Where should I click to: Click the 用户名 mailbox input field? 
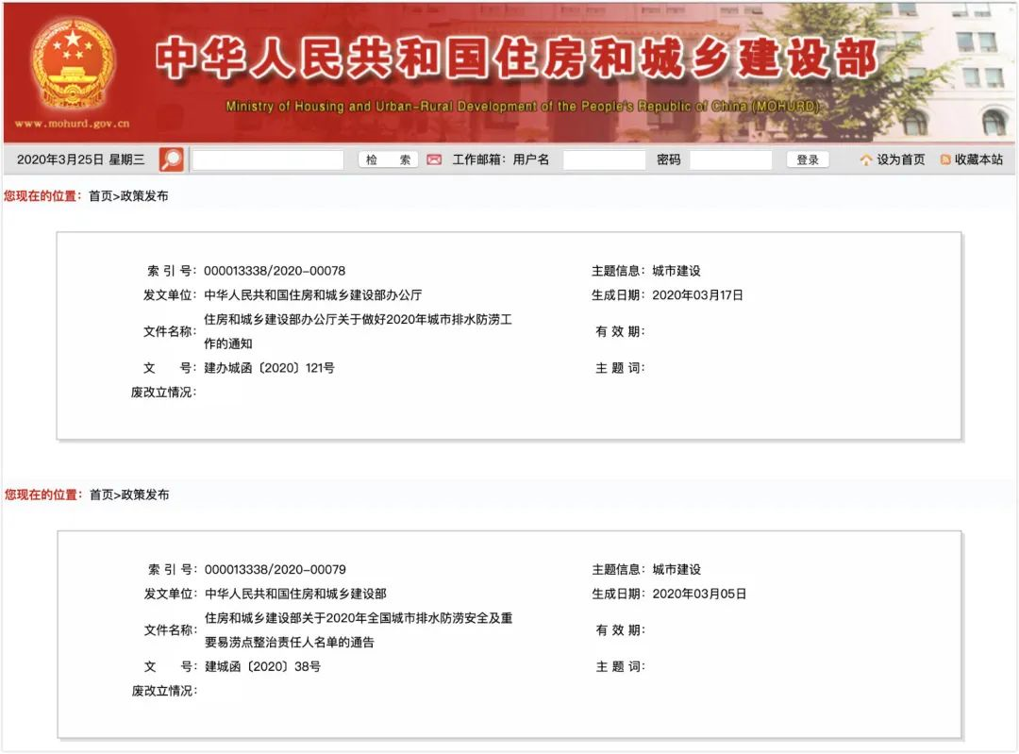pos(604,160)
